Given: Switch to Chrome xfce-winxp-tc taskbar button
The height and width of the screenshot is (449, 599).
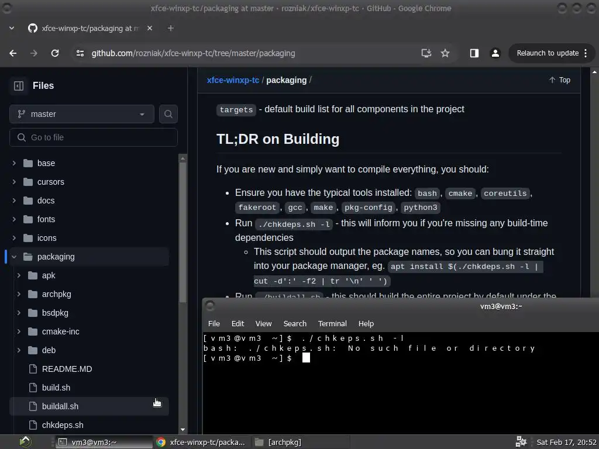Looking at the screenshot, I should [x=202, y=442].
